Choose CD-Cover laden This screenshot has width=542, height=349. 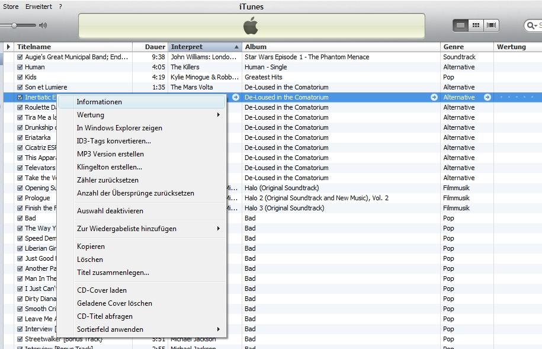coord(142,290)
